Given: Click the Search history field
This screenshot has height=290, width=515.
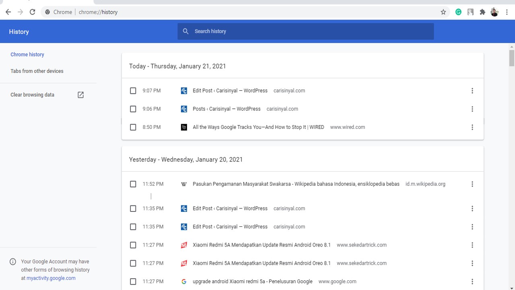Looking at the screenshot, I should (306, 31).
